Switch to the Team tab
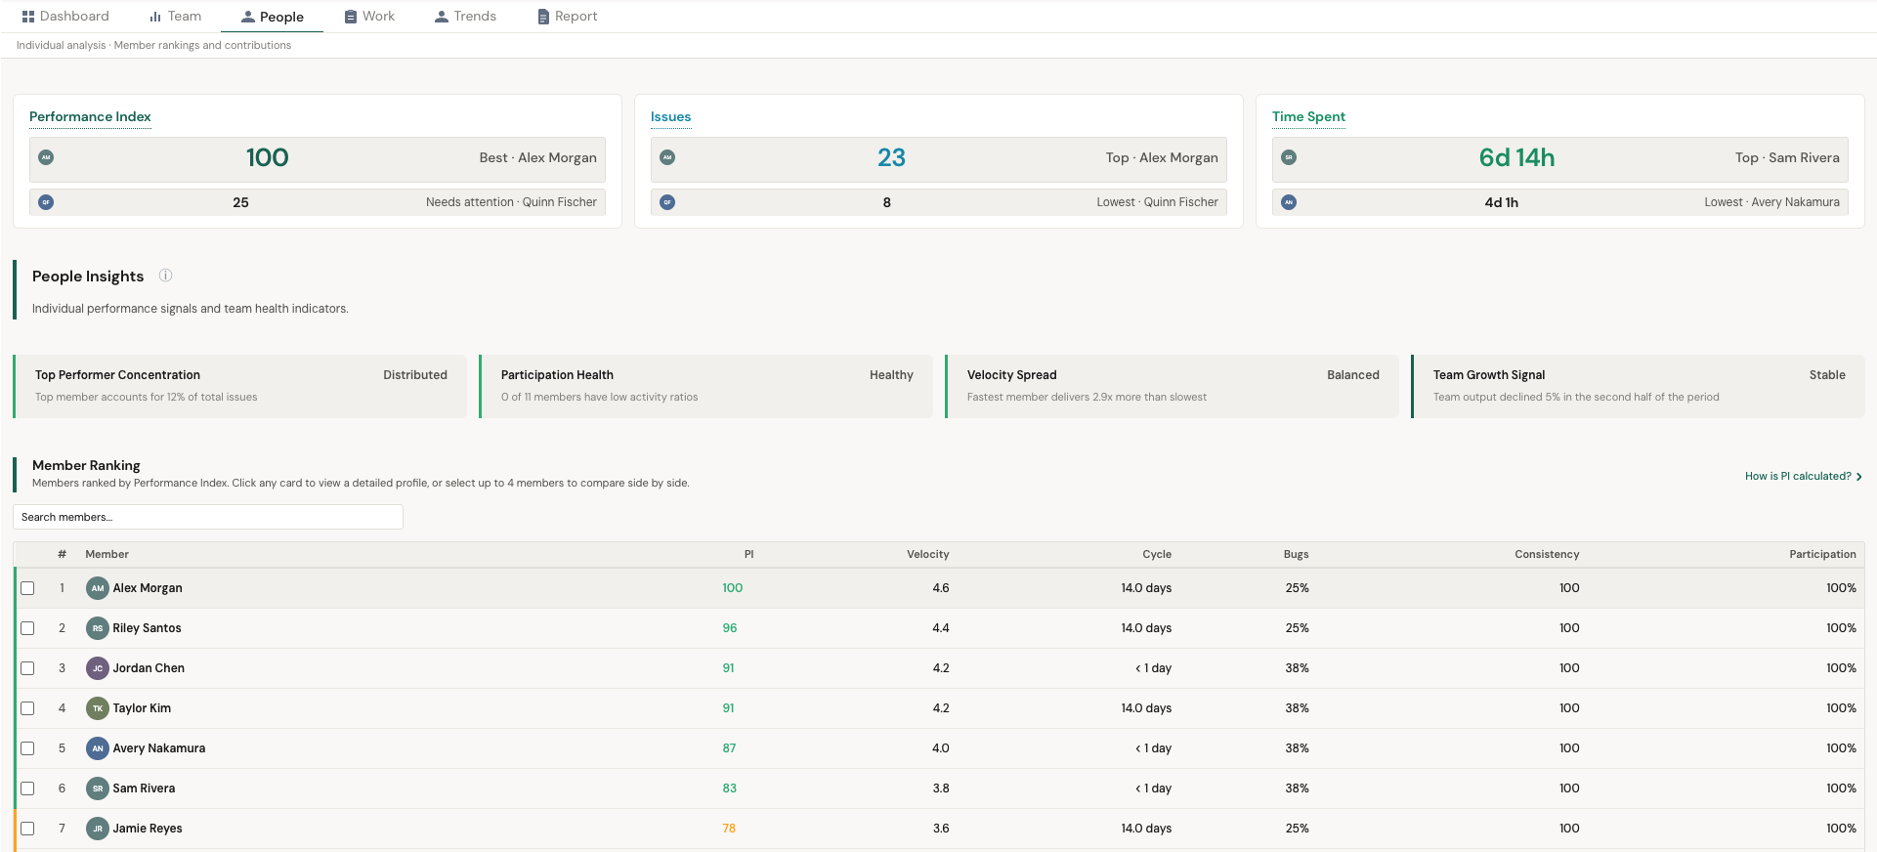Screen dimensions: 1877x852 click(x=175, y=17)
